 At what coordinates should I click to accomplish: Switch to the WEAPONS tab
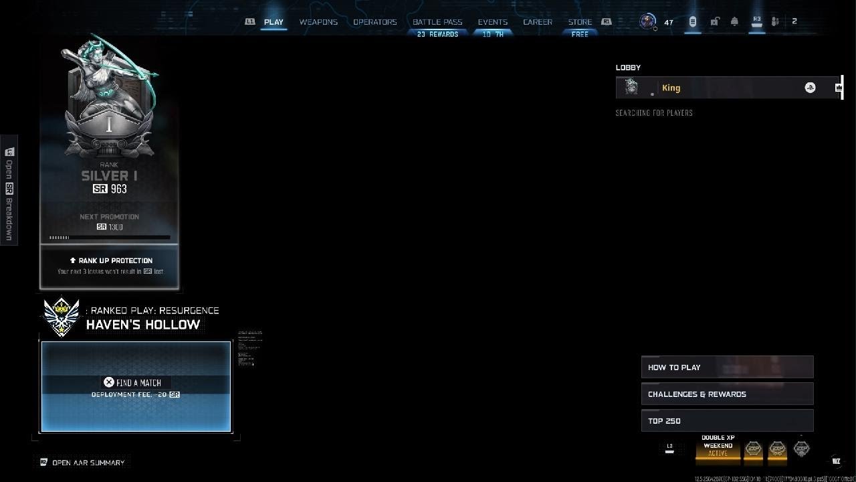point(318,22)
